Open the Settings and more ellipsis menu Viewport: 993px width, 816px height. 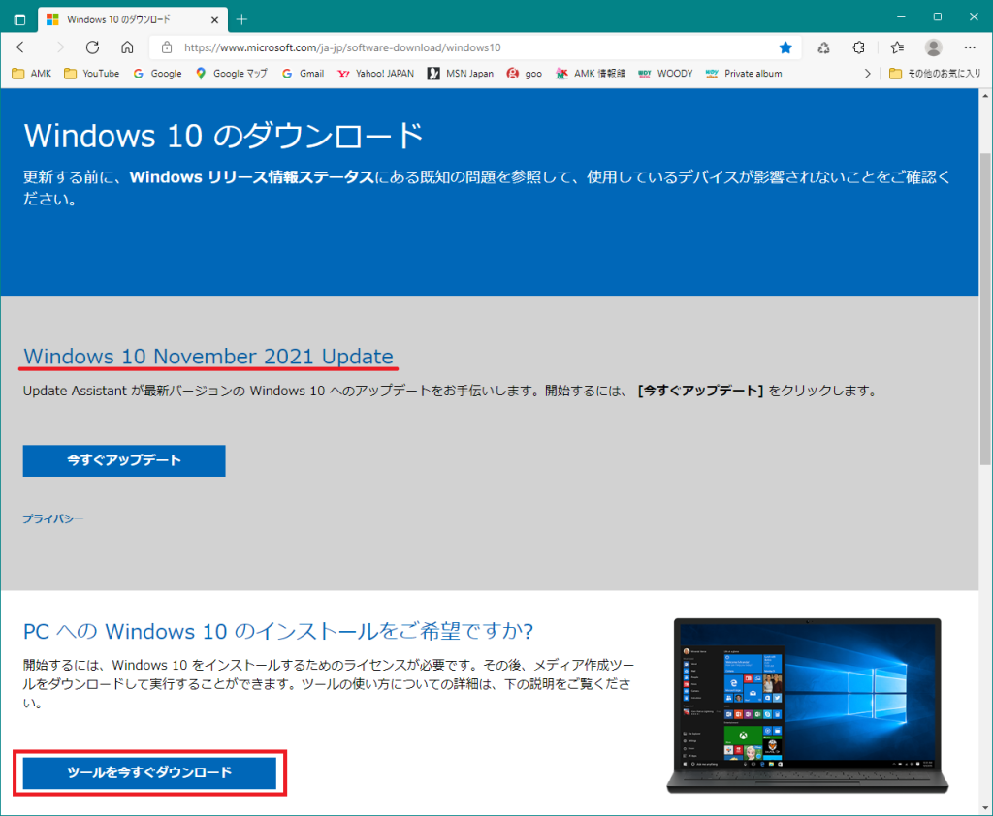click(x=970, y=47)
